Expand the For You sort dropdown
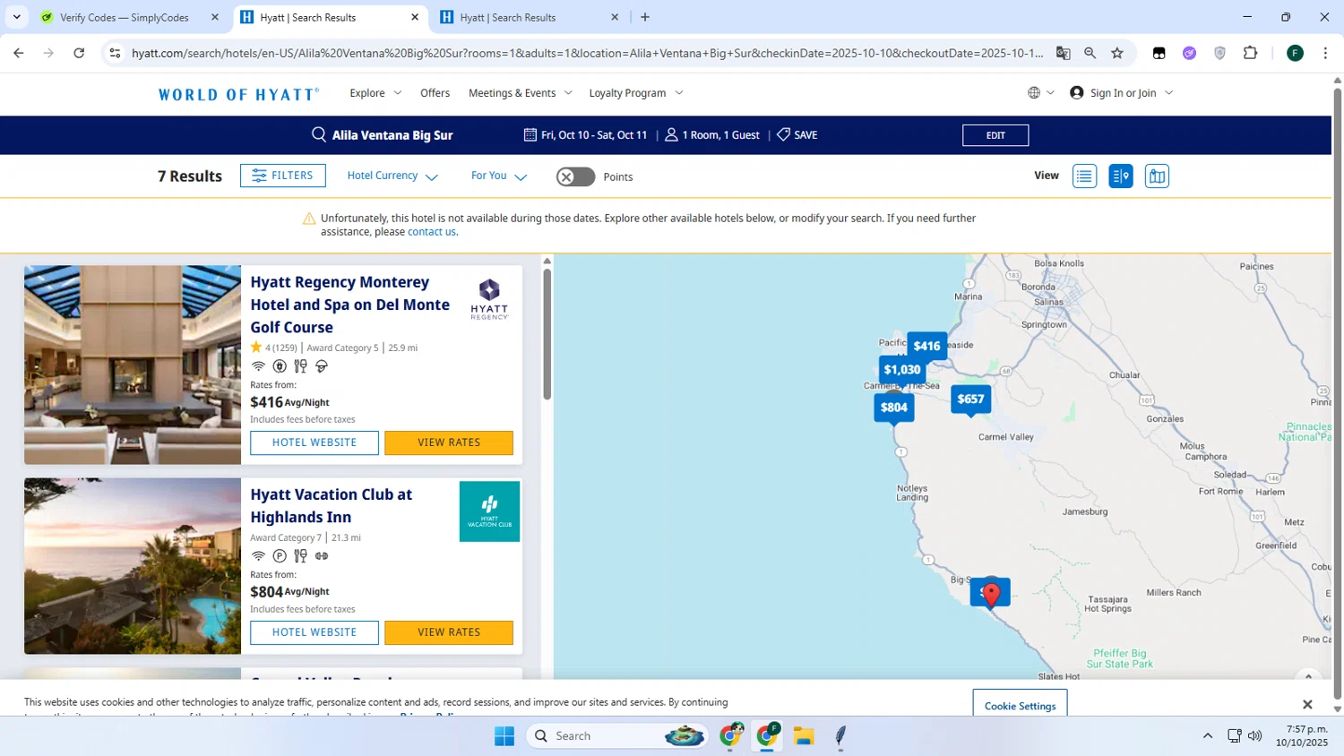This screenshot has width=1344, height=756. tap(499, 176)
